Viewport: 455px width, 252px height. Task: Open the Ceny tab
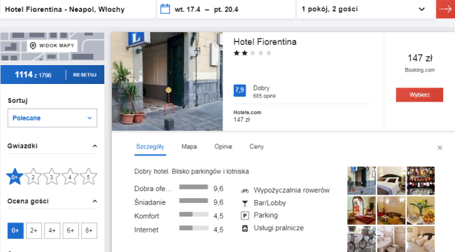click(256, 147)
